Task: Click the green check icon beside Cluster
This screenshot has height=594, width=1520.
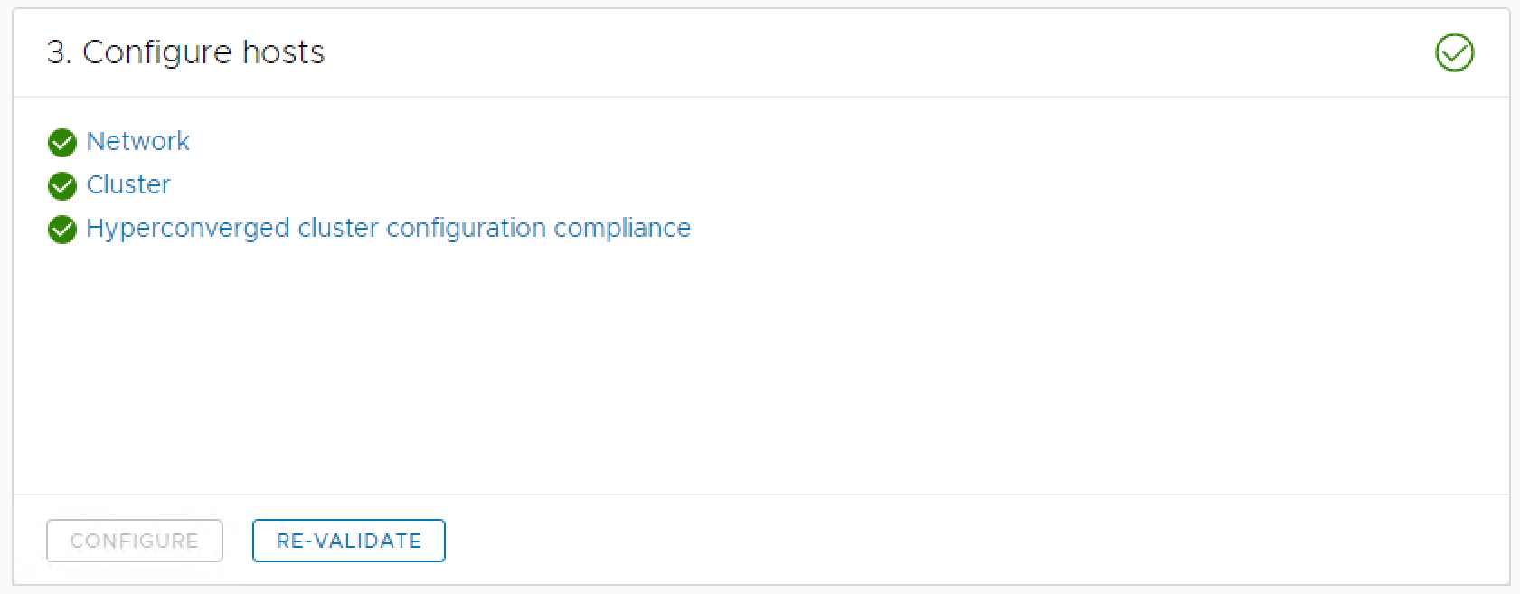Action: coord(62,185)
